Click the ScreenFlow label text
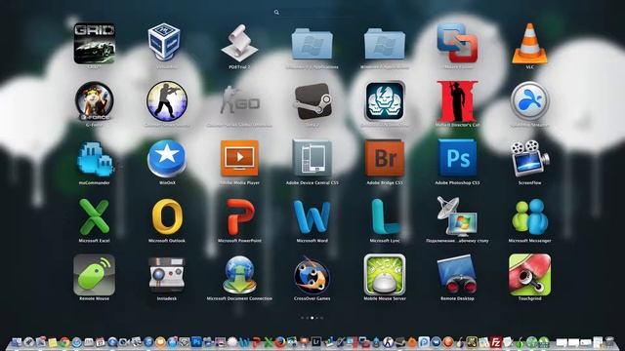The image size is (625, 351). coord(529,182)
